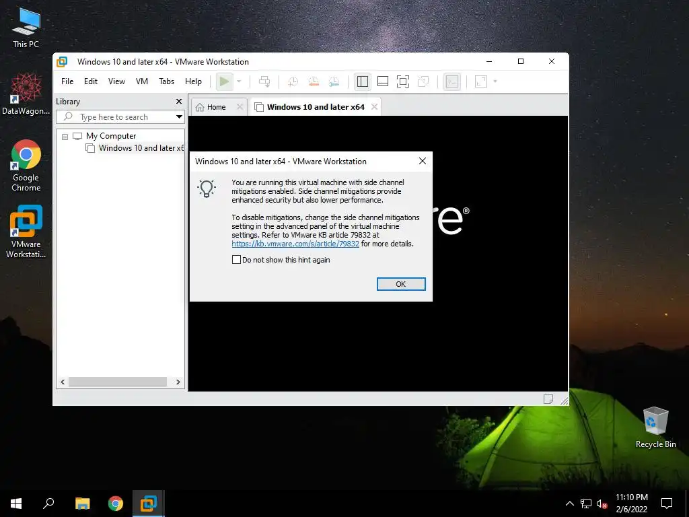Open This PC desktop icon
689x517 pixels.
pyautogui.click(x=26, y=28)
